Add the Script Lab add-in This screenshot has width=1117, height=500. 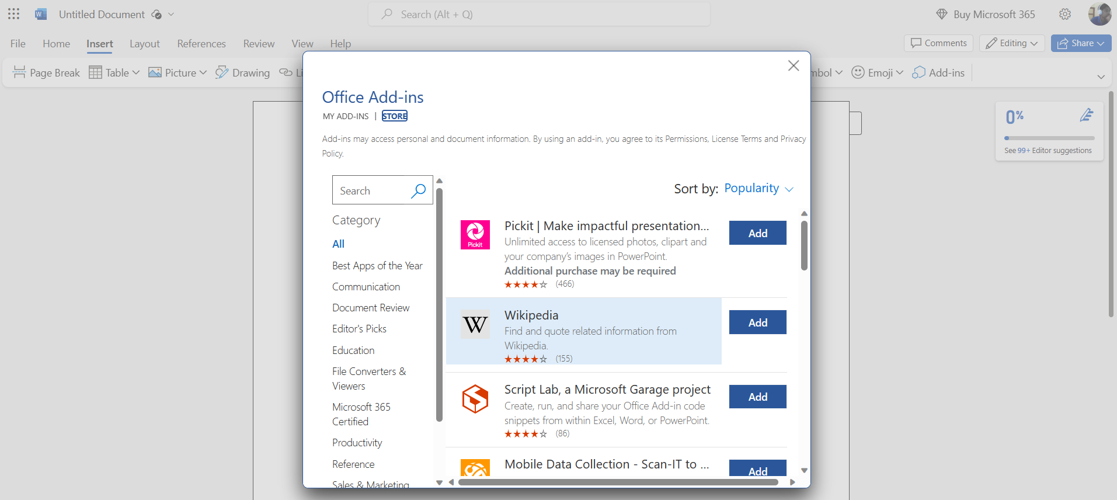[x=757, y=397]
